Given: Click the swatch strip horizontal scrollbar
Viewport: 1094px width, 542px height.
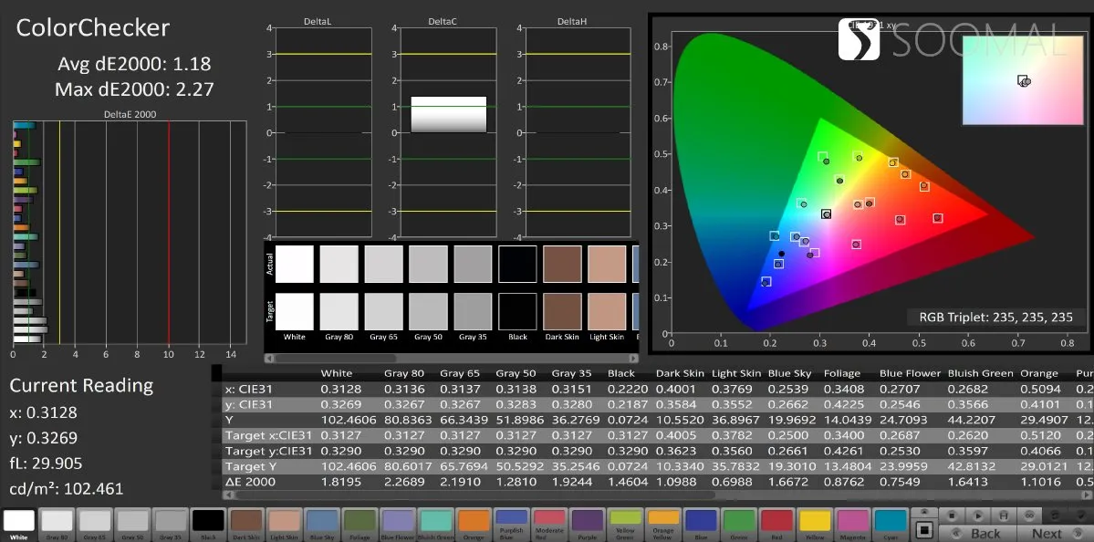Looking at the screenshot, I should click(452, 358).
